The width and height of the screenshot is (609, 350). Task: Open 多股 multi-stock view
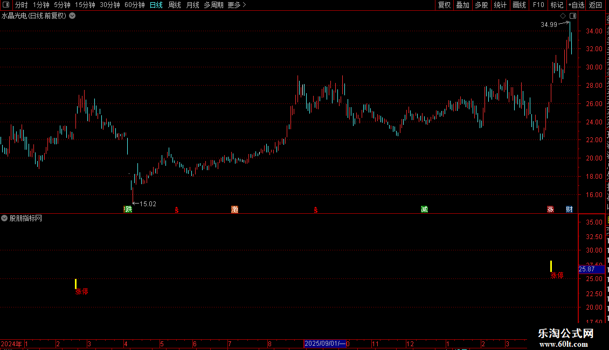[481, 5]
